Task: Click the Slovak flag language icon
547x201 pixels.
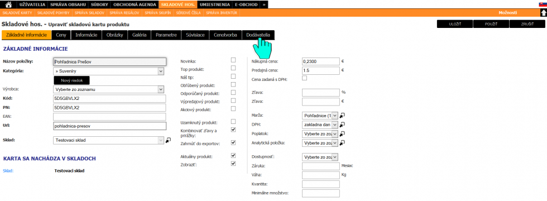Action: 543,4
